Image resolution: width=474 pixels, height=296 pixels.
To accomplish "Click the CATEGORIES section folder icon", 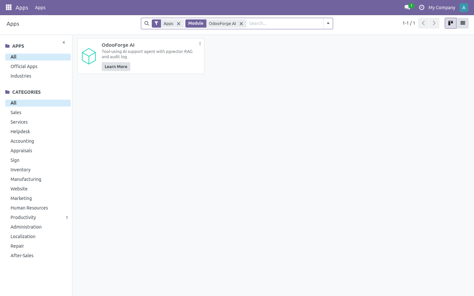I will (8, 92).
